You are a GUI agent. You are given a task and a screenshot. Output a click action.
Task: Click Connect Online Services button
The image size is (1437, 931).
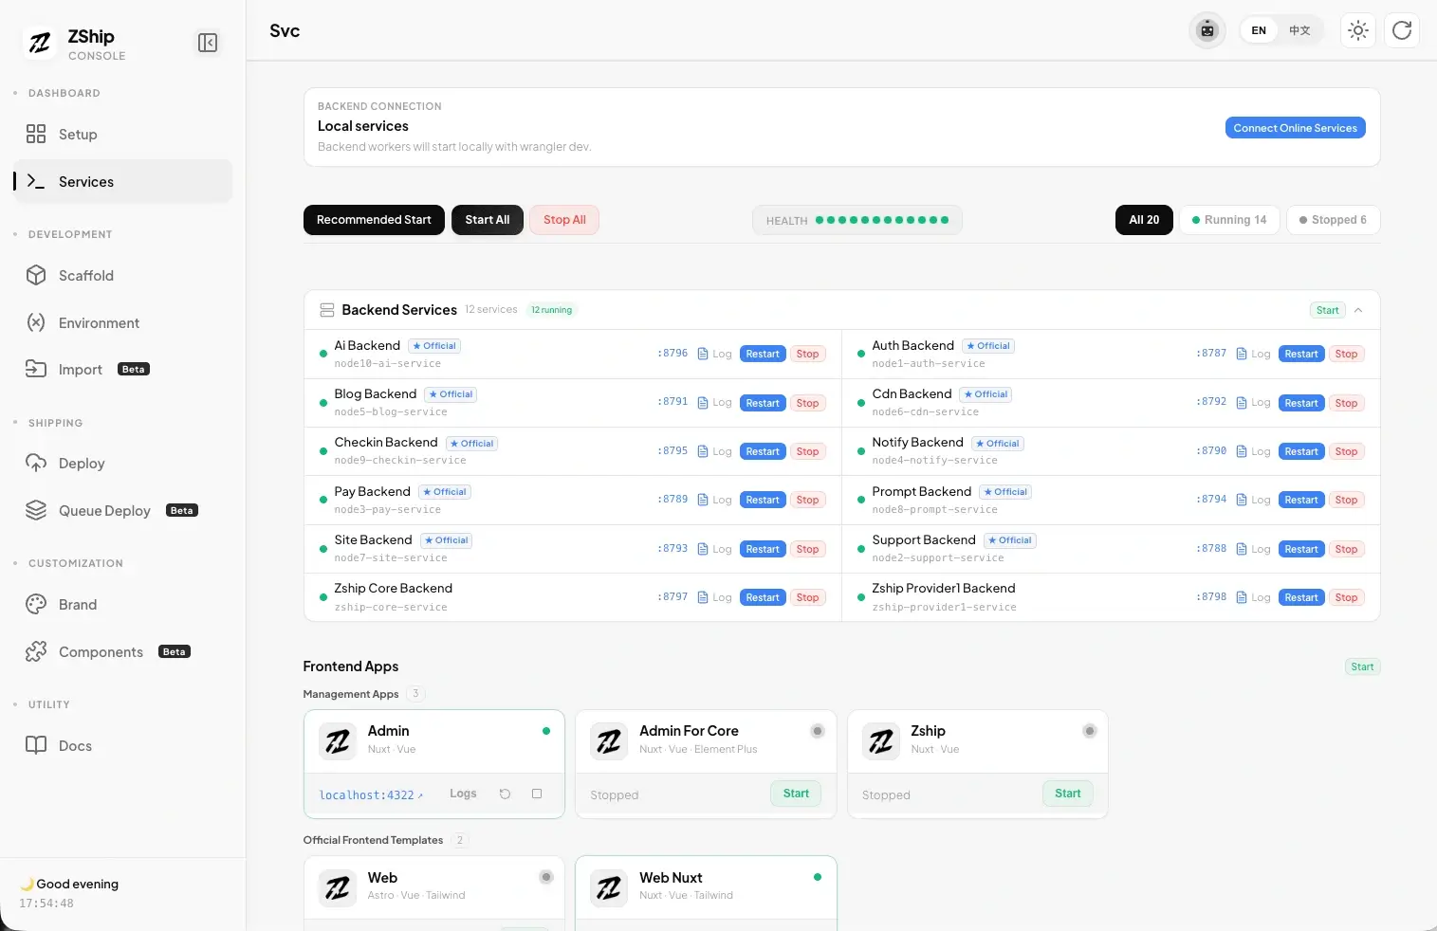[x=1295, y=128]
